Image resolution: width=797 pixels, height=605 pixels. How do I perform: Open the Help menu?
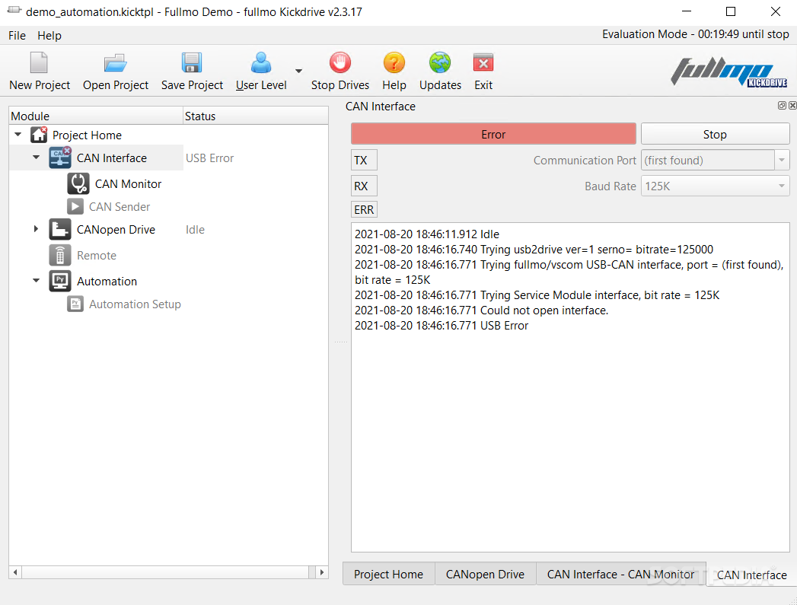[x=49, y=35]
